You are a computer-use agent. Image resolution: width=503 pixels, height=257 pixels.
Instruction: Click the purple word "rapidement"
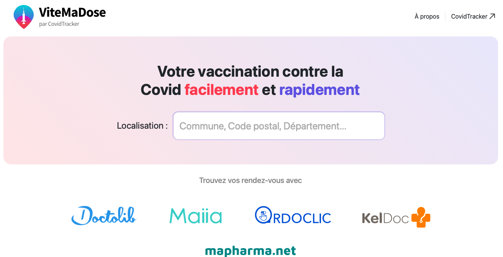click(x=319, y=90)
